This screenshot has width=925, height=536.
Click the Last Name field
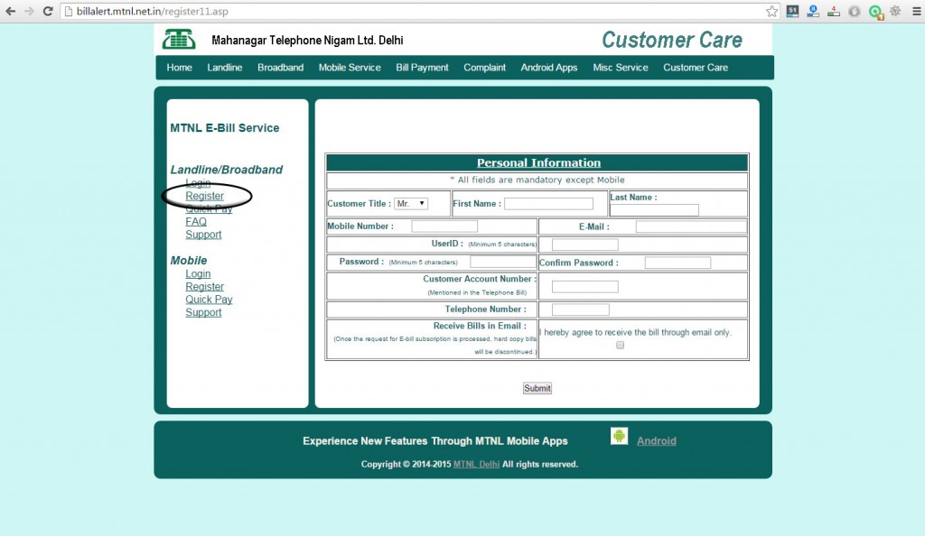pos(654,210)
